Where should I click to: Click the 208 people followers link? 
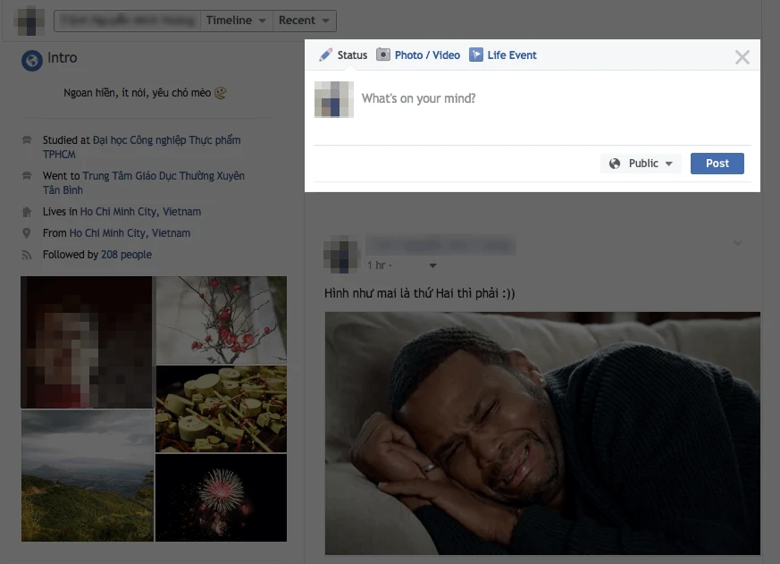coord(126,255)
